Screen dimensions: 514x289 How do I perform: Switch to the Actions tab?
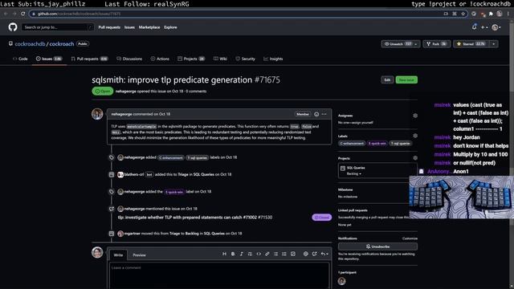point(160,59)
